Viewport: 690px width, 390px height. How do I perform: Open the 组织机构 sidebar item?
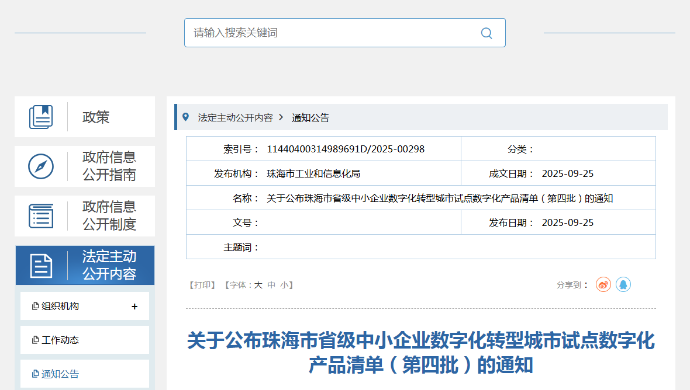(x=60, y=307)
